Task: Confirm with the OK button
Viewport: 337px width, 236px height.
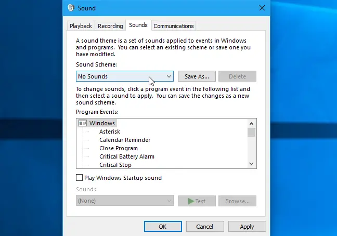Action: (163, 227)
